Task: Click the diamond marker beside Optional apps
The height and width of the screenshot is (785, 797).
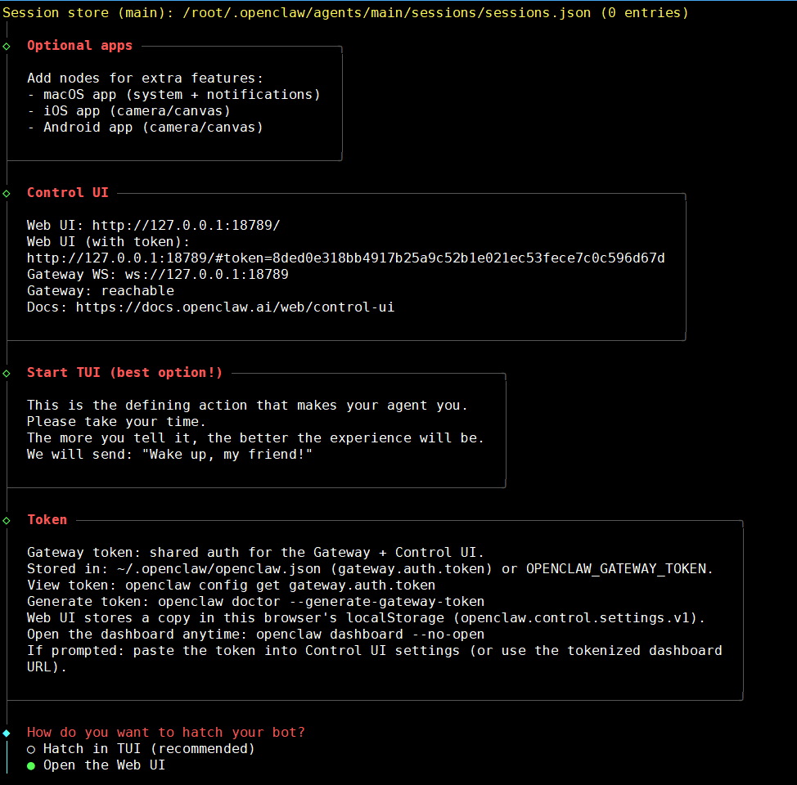Action: [x=7, y=46]
